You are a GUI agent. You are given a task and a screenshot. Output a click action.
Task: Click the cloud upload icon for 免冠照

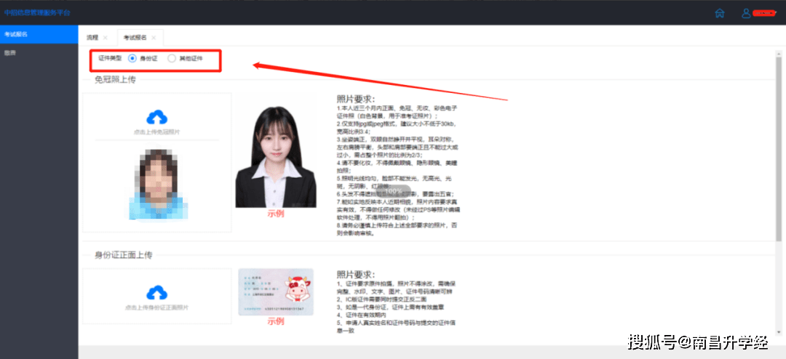[157, 118]
